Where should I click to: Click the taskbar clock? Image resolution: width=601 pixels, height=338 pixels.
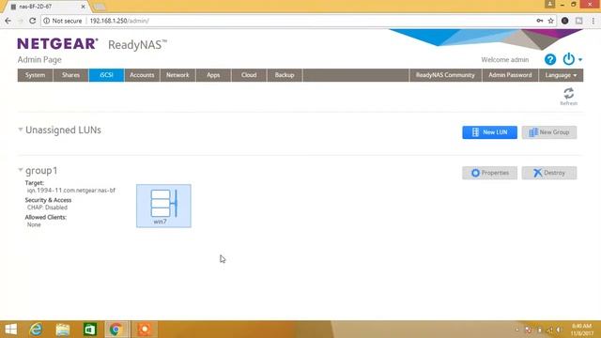(x=581, y=330)
